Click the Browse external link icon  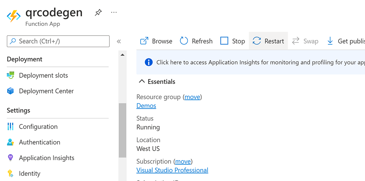pyautogui.click(x=144, y=41)
